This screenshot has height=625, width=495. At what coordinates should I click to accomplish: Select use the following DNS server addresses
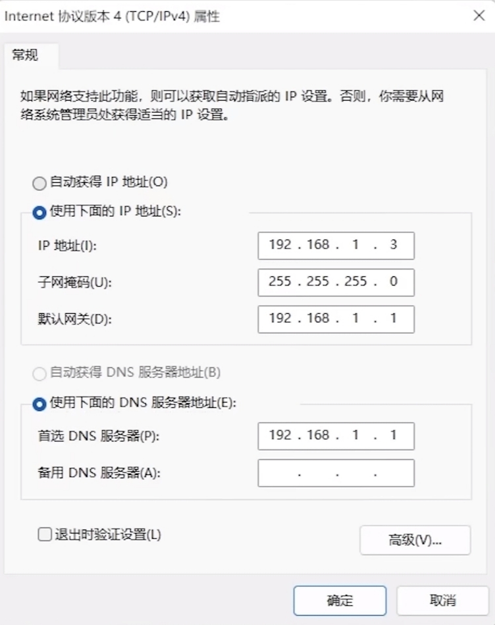point(39,403)
